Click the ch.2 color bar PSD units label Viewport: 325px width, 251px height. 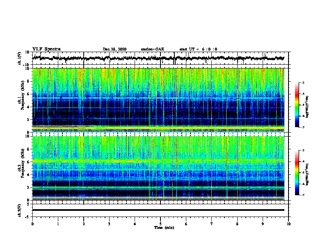(307, 174)
